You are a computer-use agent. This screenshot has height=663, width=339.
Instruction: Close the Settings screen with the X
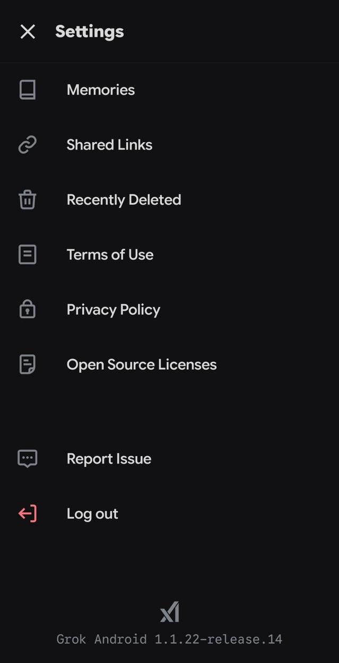[27, 31]
